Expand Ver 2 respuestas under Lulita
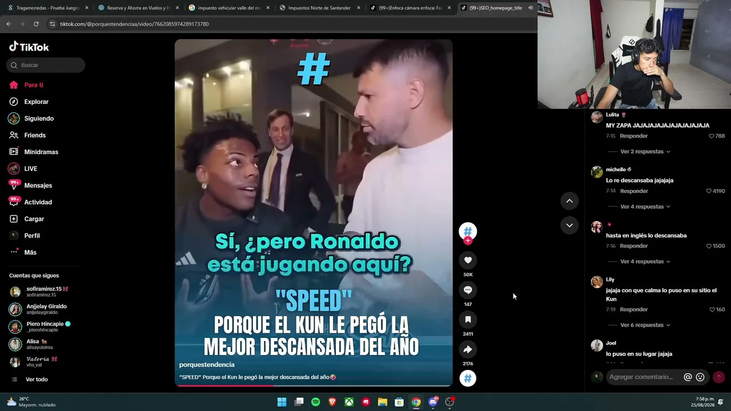This screenshot has width=731, height=411. 645,152
